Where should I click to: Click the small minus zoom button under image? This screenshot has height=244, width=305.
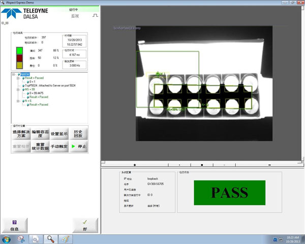(x=225, y=165)
